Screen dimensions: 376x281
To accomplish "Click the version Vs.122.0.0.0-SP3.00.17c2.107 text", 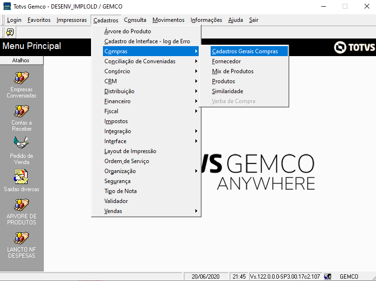I will coord(285,277).
